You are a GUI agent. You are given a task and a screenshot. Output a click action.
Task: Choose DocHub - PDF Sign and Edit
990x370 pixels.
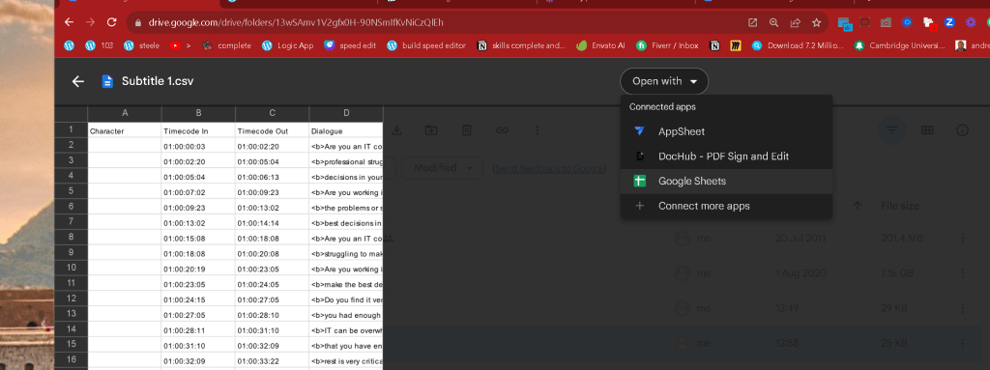point(726,156)
